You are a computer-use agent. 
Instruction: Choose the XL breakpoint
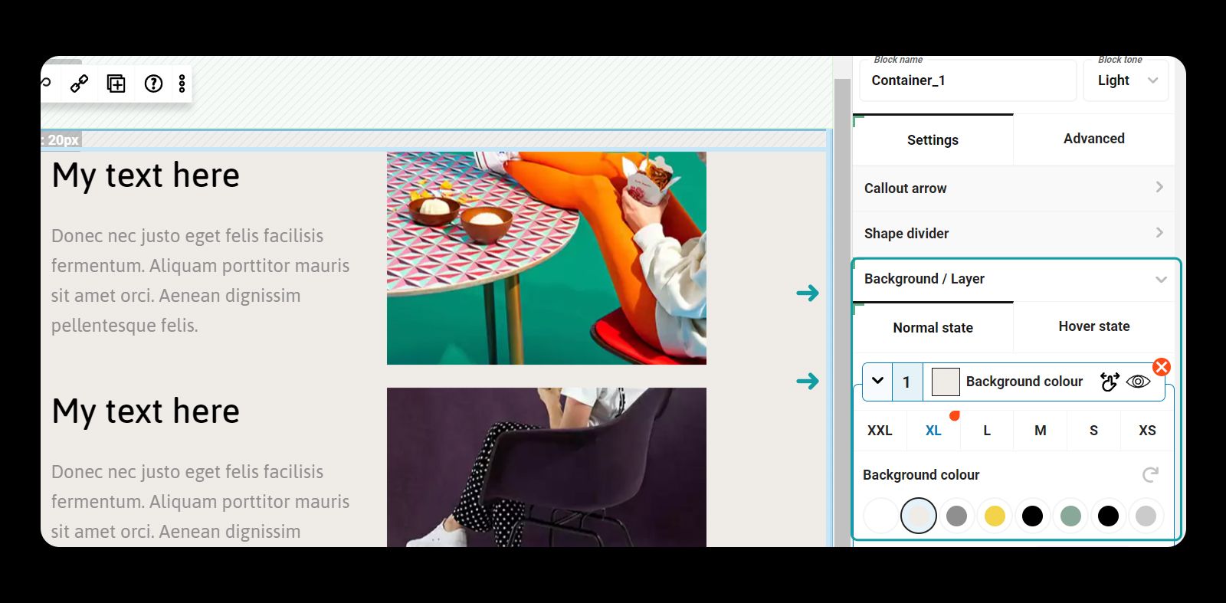click(933, 431)
